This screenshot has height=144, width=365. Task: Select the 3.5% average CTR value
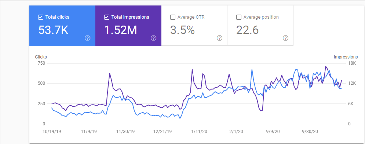pos(182,30)
